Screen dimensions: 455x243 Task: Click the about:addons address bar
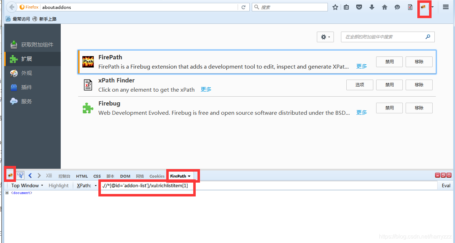[139, 7]
